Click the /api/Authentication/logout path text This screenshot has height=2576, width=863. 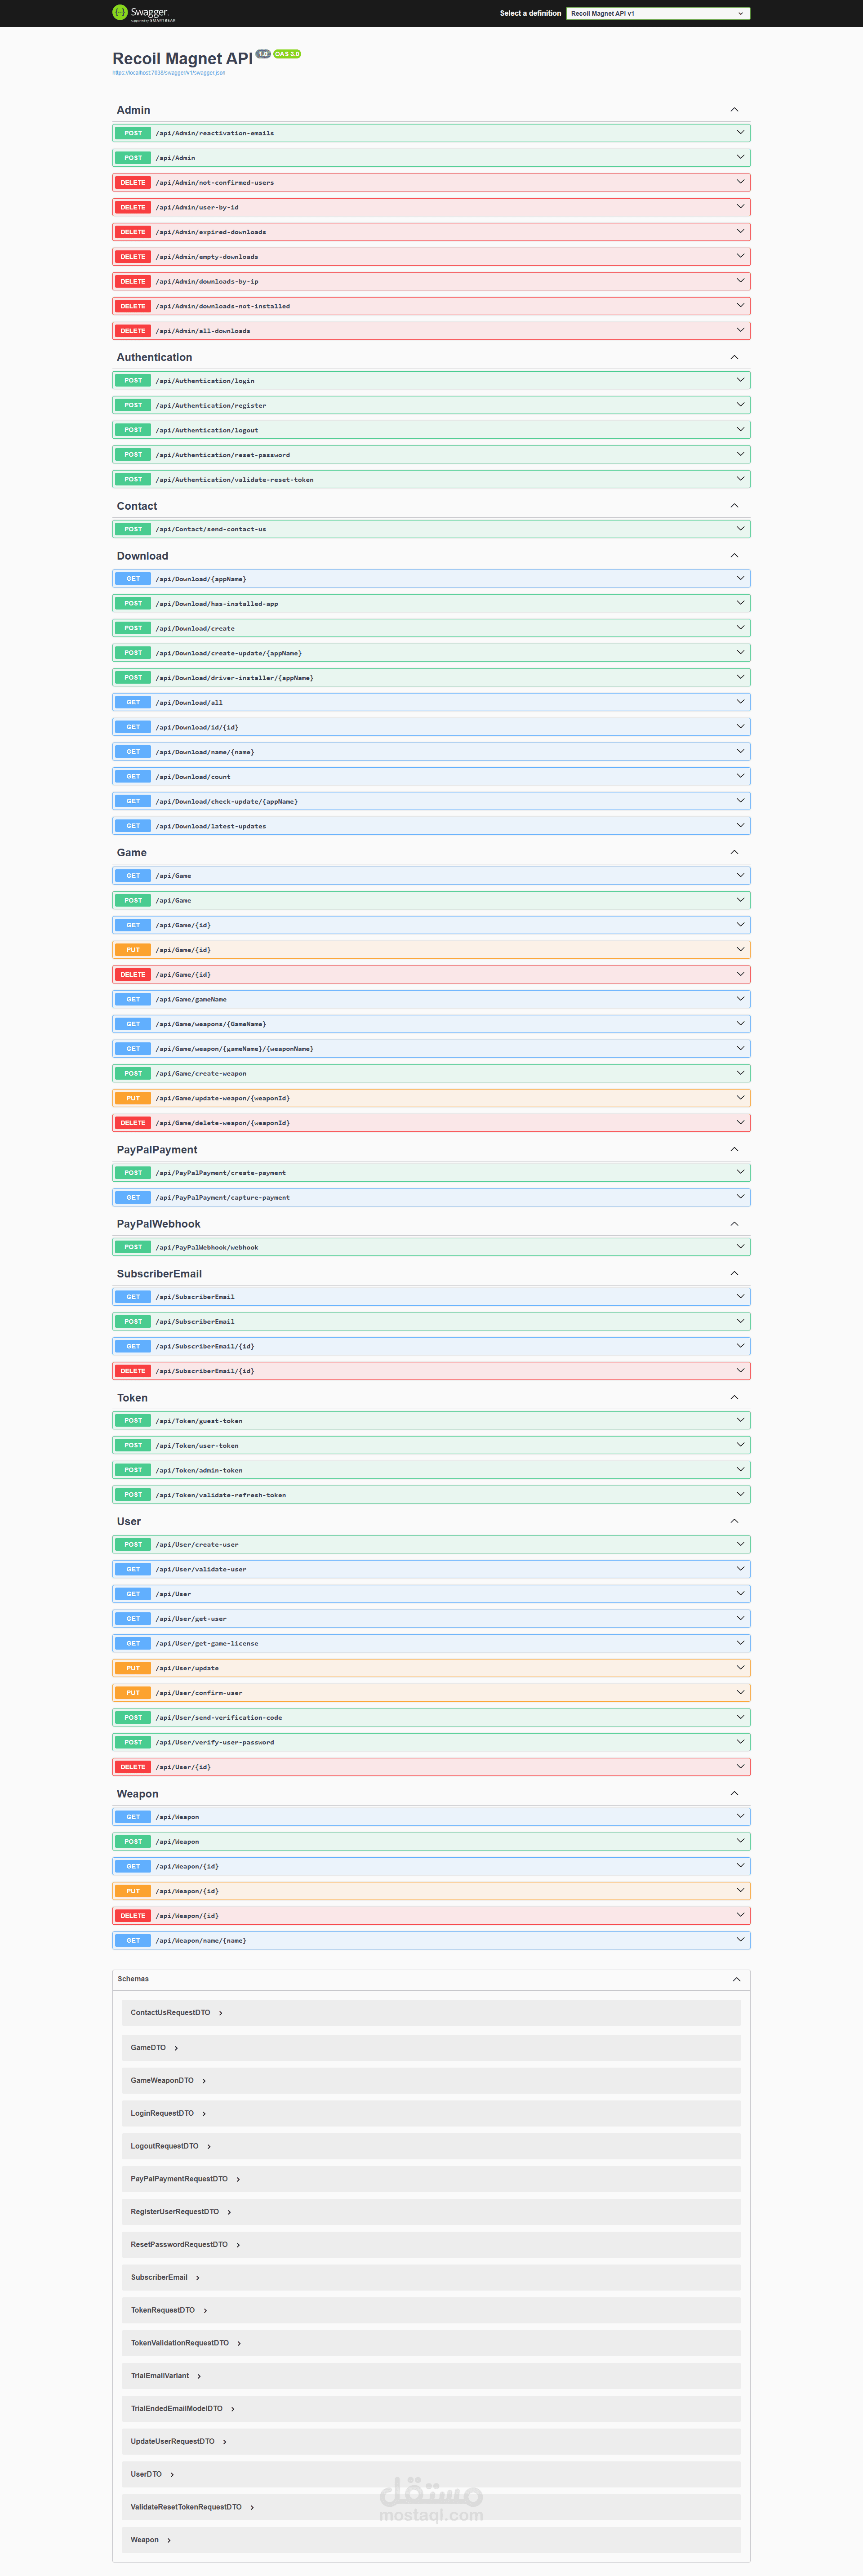tap(207, 430)
